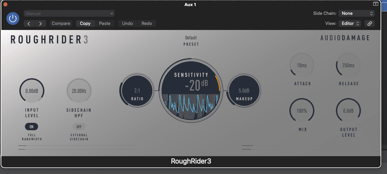Click the Mix 100% knob

pyautogui.click(x=302, y=111)
